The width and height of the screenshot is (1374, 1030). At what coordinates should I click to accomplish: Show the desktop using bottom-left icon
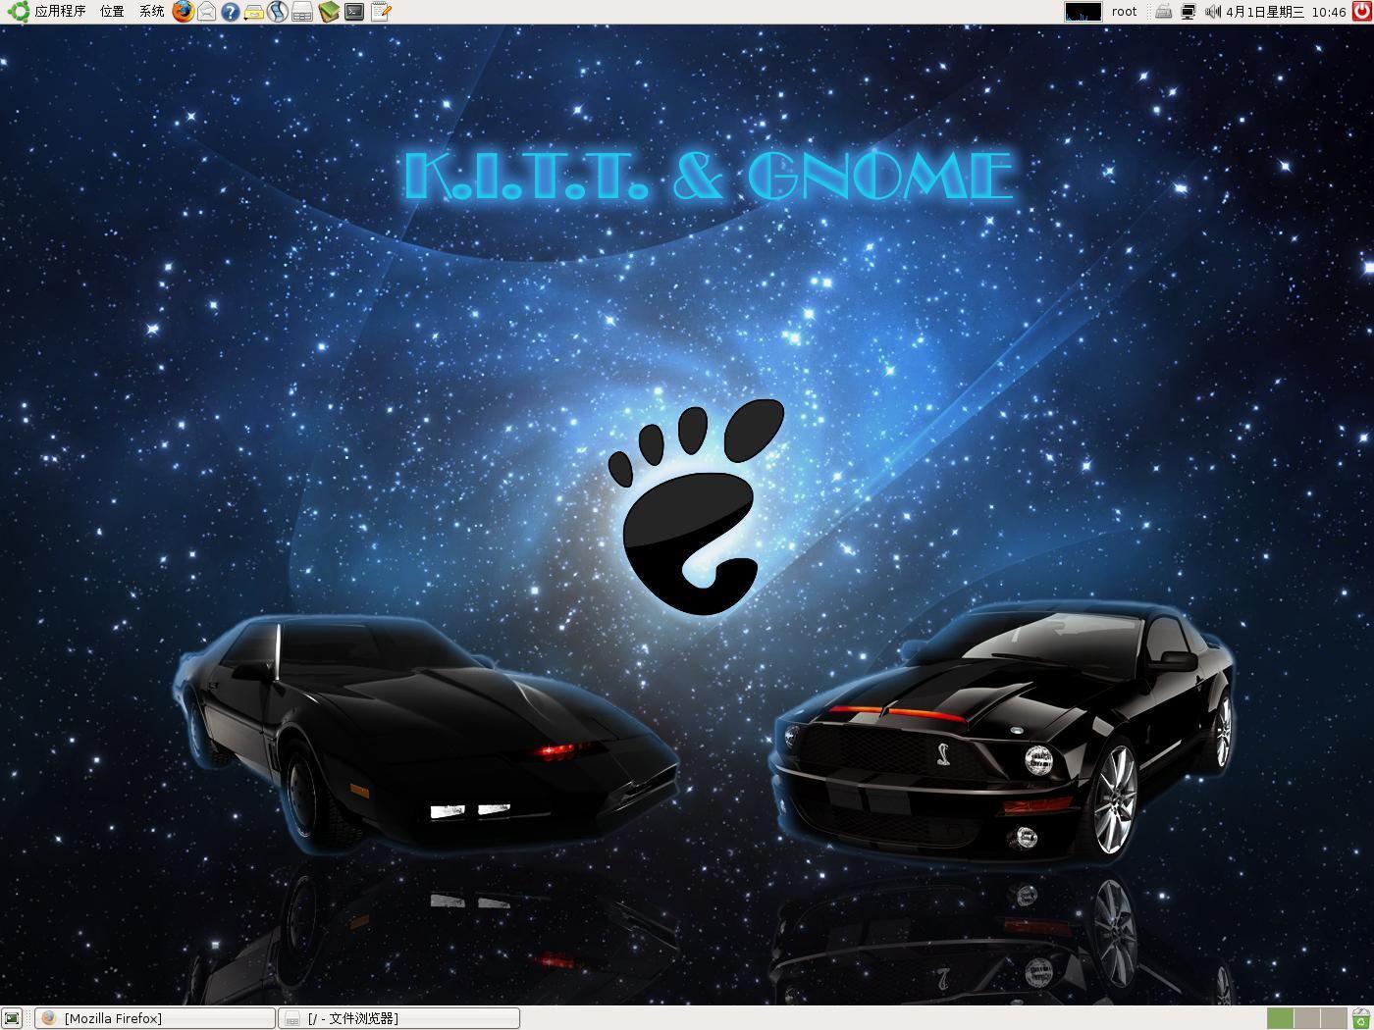(12, 1018)
